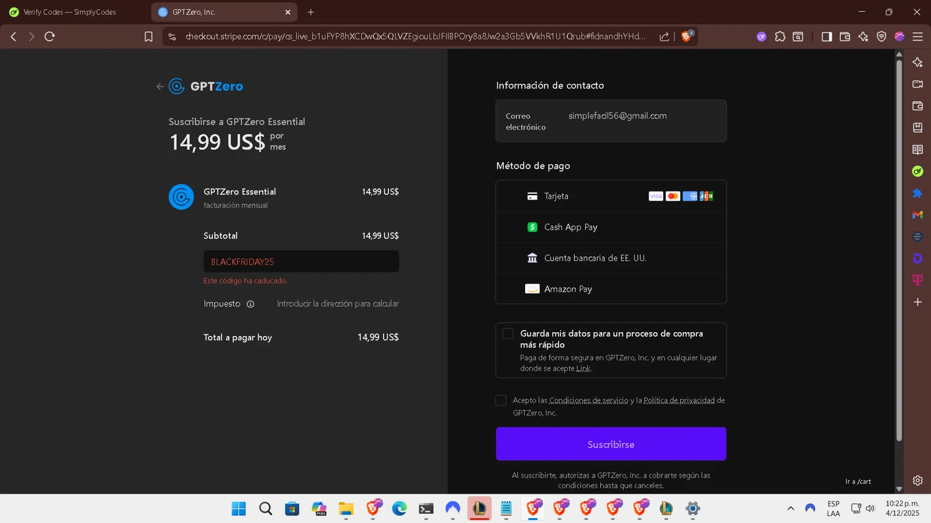Open Bookmarks in sidebar
Screen dimensions: 931x523
pyautogui.click(x=917, y=128)
